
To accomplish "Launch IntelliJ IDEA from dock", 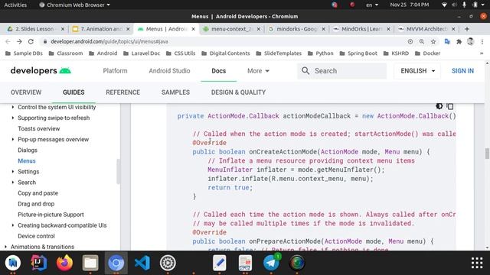I will pos(39,263).
